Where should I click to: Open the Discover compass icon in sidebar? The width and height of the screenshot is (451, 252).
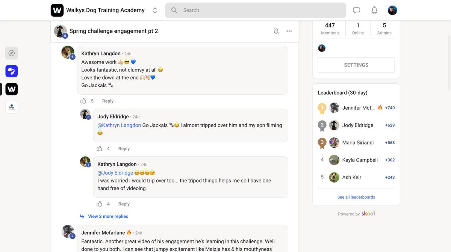12,53
